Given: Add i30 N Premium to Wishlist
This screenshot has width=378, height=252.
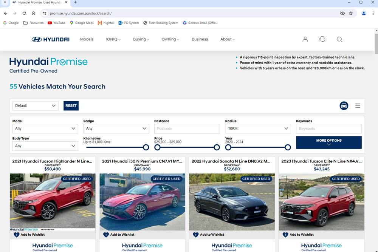Looking at the screenshot, I should pos(119,235).
